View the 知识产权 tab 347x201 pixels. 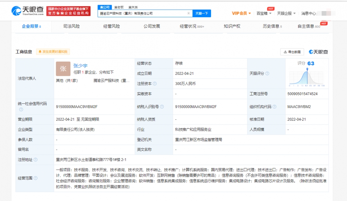(232, 27)
